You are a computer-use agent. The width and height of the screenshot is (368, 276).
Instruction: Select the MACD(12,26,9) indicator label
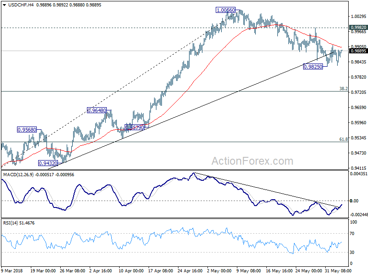point(18,175)
